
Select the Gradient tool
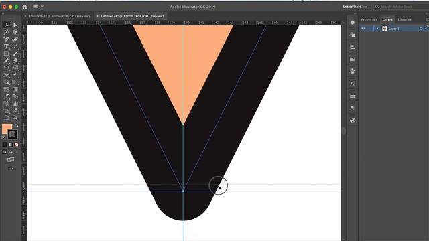click(x=15, y=89)
